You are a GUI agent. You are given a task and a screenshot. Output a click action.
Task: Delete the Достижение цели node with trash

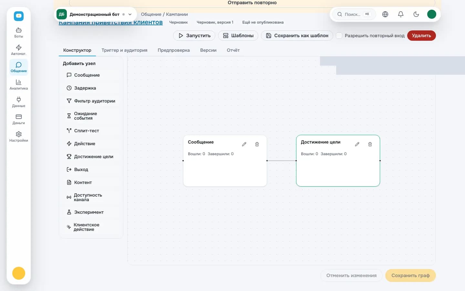point(370,144)
